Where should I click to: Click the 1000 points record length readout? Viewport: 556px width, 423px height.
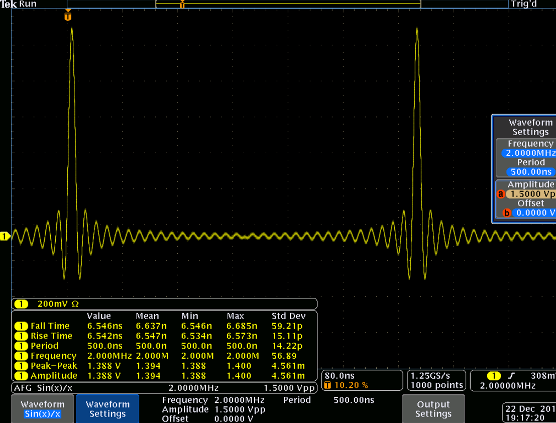437,385
